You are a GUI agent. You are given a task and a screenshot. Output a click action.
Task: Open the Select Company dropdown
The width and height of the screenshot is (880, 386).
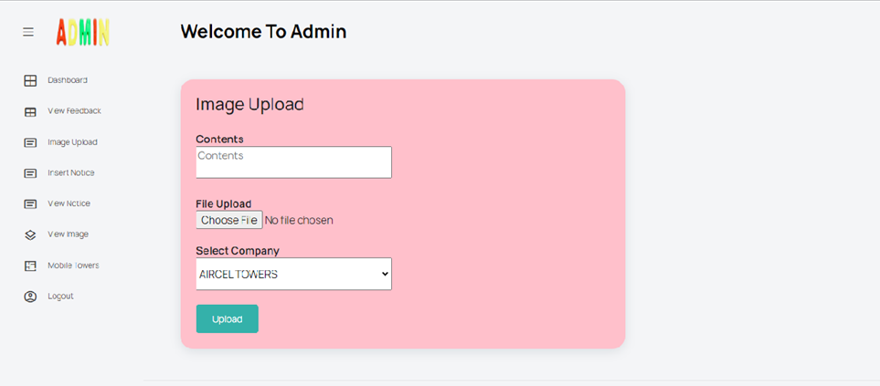(293, 274)
